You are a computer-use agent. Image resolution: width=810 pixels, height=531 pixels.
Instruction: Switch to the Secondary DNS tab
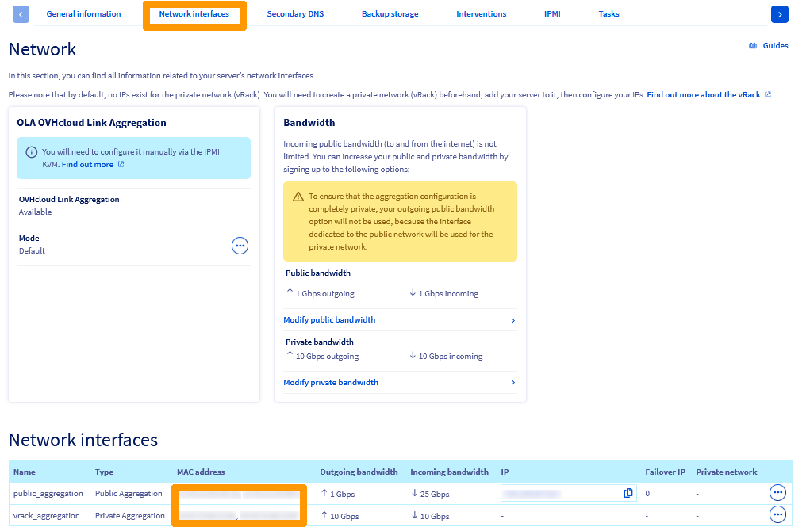pos(295,13)
